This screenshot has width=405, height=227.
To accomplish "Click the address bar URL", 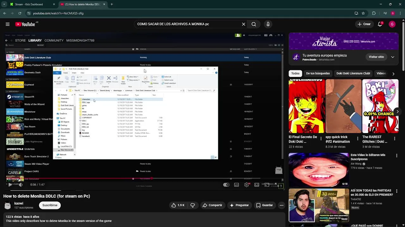I will coord(58,13).
